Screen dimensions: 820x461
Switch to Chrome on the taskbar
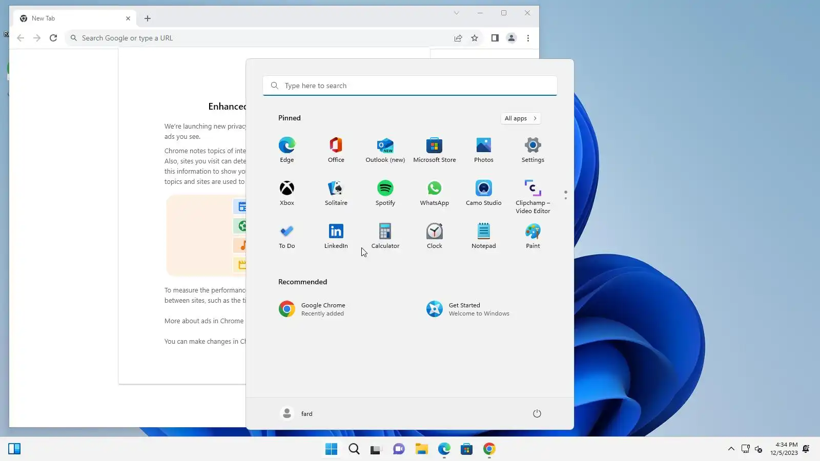489,449
